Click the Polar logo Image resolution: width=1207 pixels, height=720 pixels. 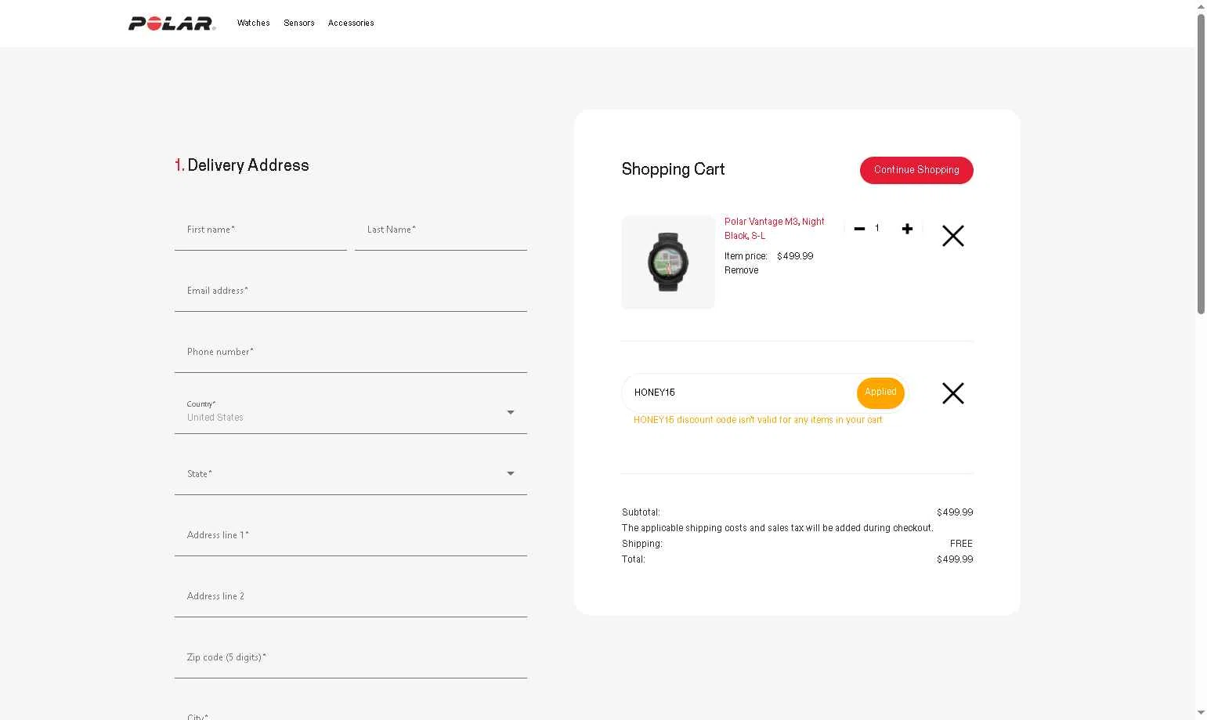(x=172, y=24)
